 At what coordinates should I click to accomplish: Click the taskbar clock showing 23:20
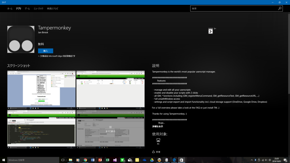pos(276,160)
